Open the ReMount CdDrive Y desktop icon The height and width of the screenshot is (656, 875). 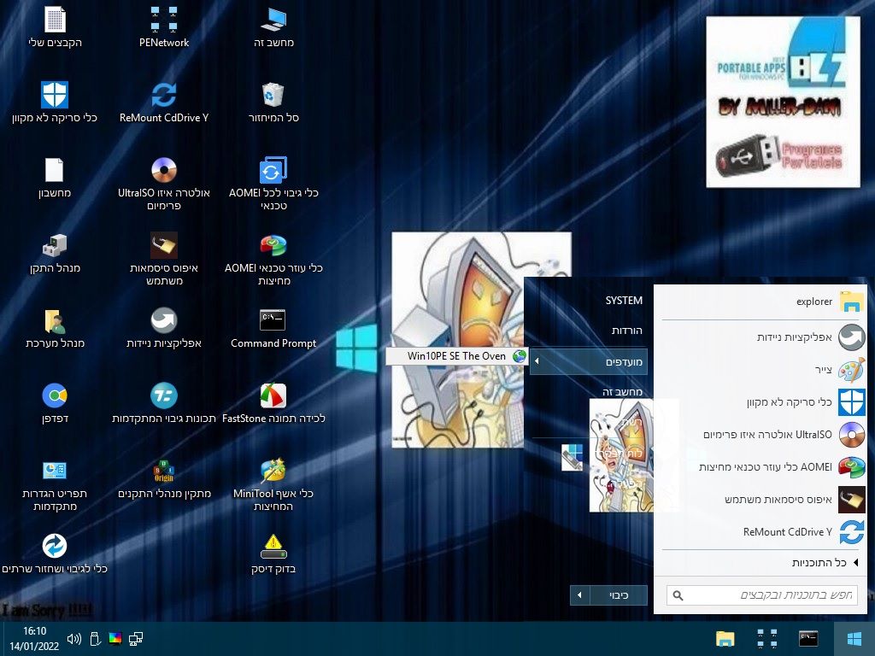pyautogui.click(x=164, y=102)
